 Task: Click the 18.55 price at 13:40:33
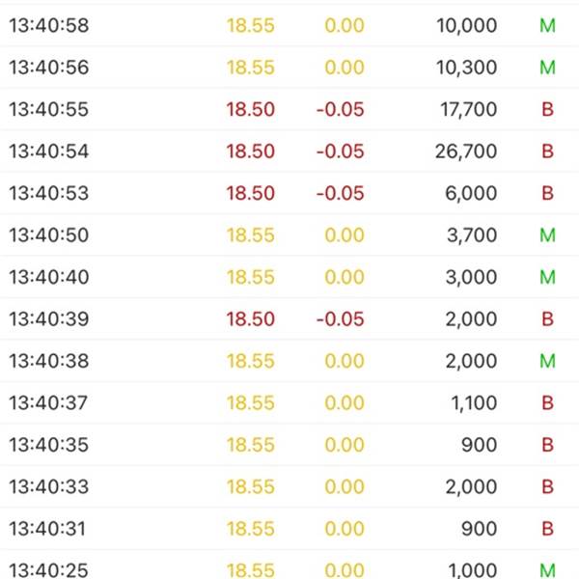click(x=251, y=486)
